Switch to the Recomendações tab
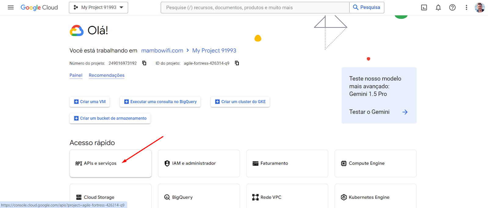Viewport: 488px width, 208px height. click(107, 75)
